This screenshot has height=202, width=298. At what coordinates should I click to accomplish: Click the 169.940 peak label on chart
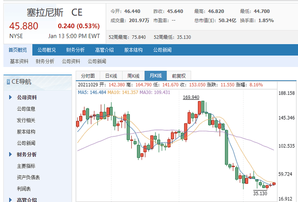[191, 97]
